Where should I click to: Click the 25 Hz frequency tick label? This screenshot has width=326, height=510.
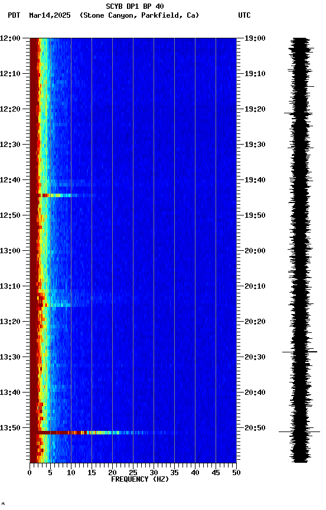pos(133,473)
